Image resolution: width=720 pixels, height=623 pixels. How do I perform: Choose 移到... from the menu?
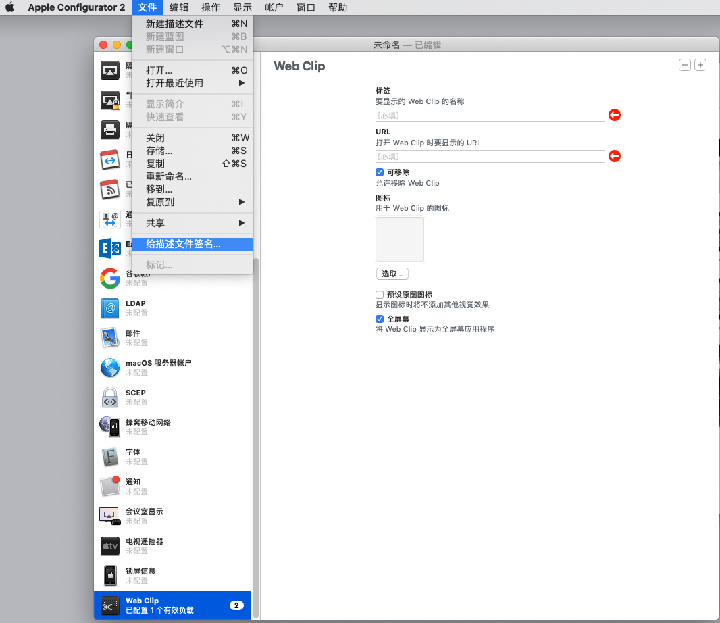pyautogui.click(x=192, y=189)
